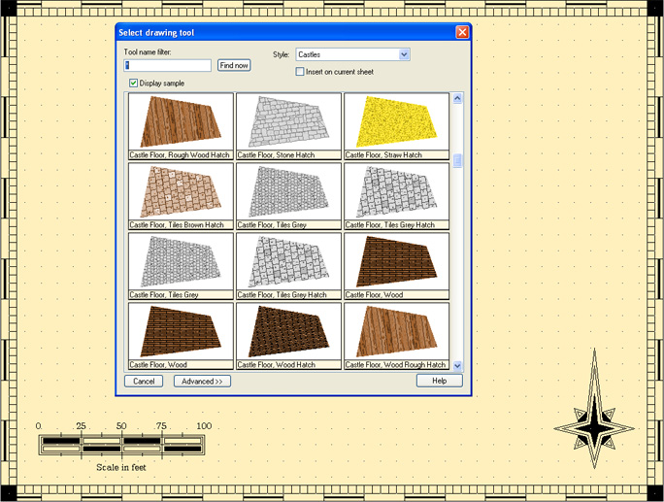Click the Find now button
This screenshot has width=664, height=502.
pos(234,65)
